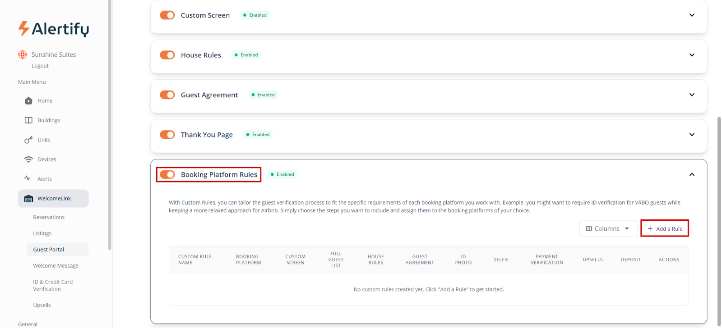
Task: Click the Units key icon
Action: (x=28, y=140)
